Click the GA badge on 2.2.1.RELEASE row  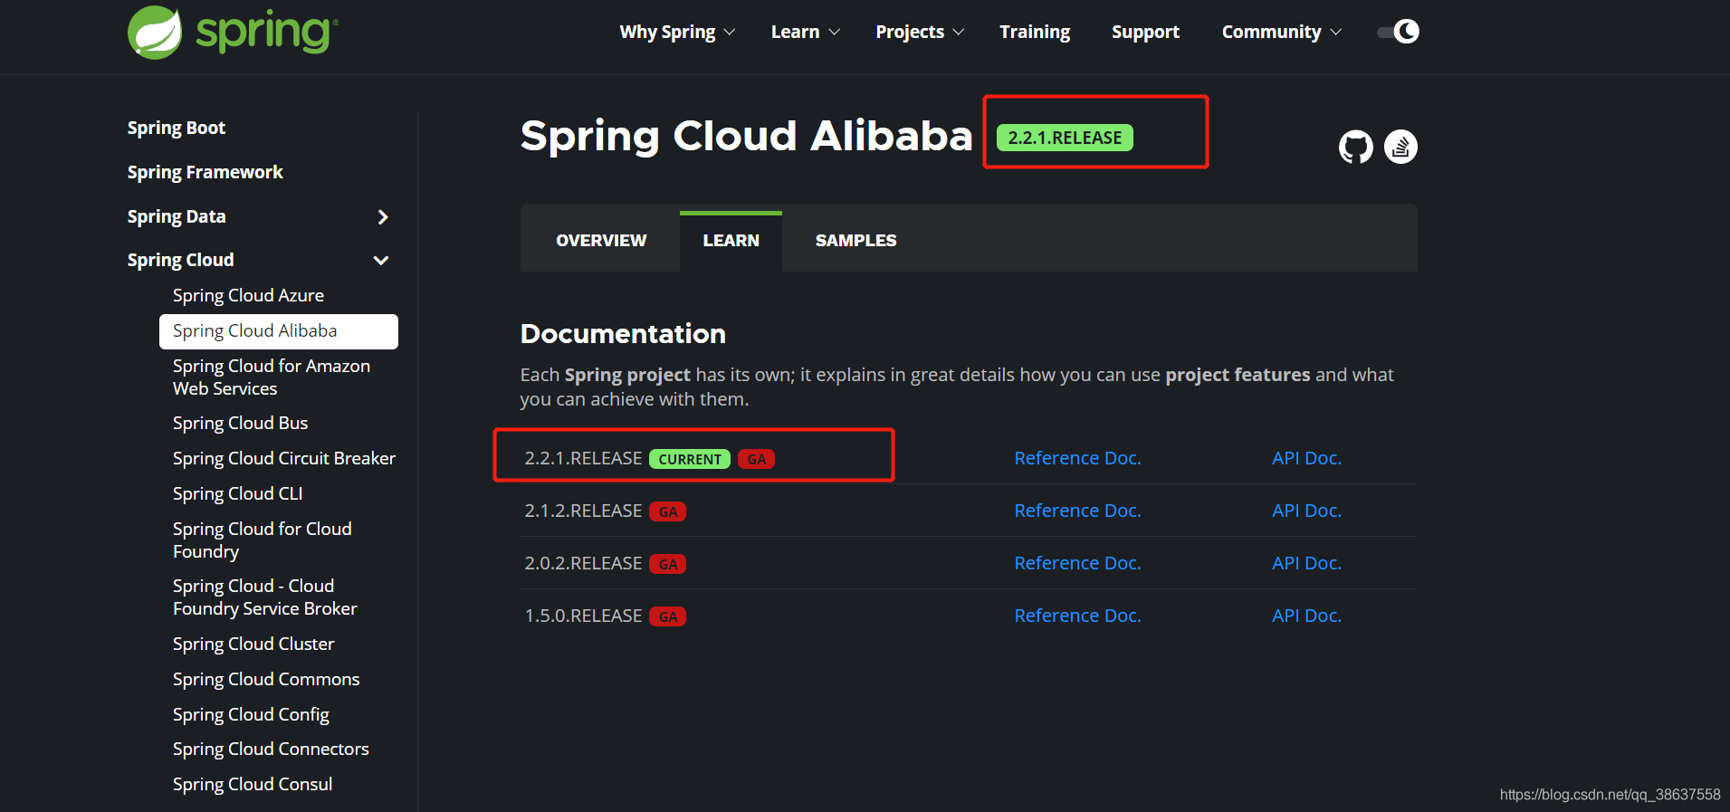pyautogui.click(x=757, y=459)
